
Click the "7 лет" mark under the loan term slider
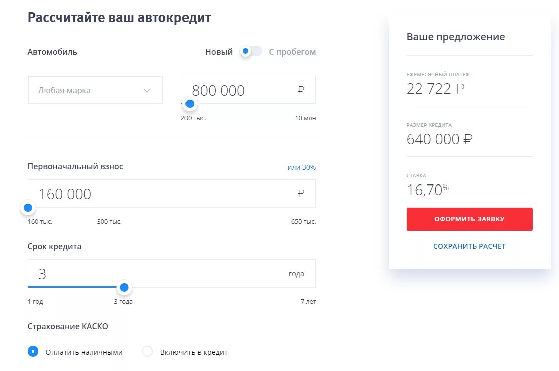[x=308, y=302]
